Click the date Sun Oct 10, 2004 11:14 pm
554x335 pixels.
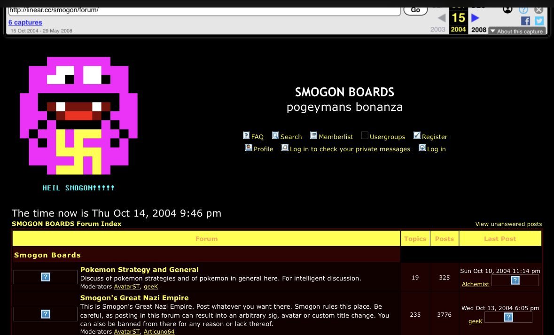pos(500,271)
